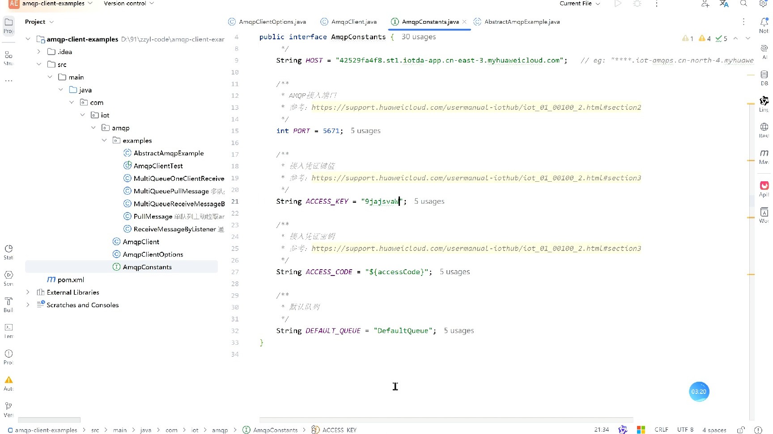773x434 pixels.
Task: Open more run actions menu
Action: 656,4
